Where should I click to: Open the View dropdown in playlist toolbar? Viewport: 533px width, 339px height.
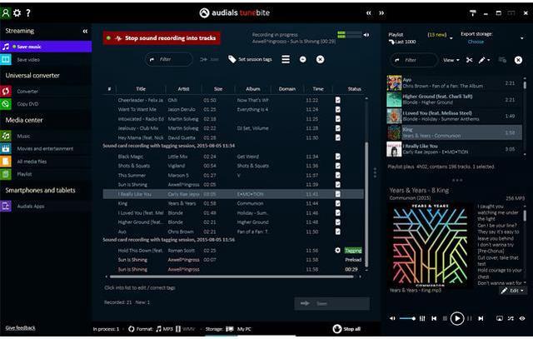(451, 60)
